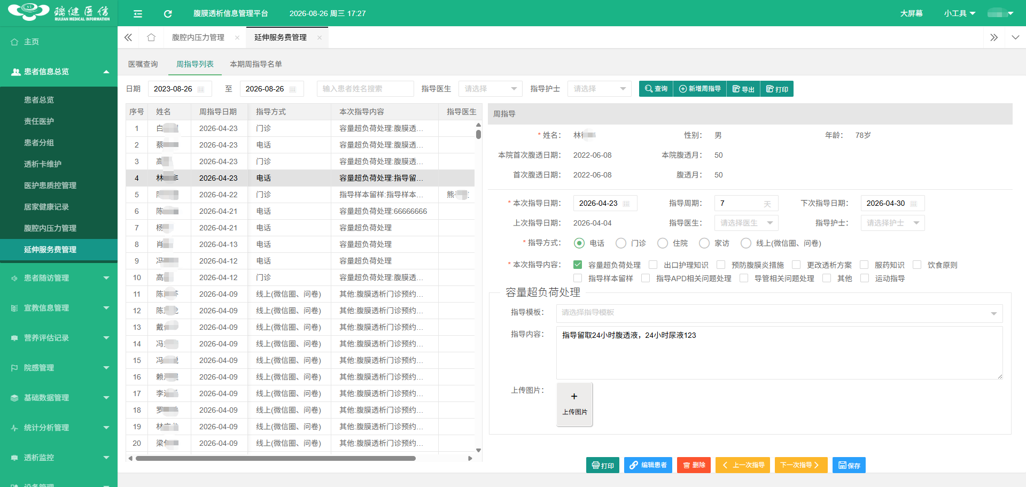Close the 延伸服务费管理 tab
Viewport: 1026px width, 487px height.
pos(320,37)
